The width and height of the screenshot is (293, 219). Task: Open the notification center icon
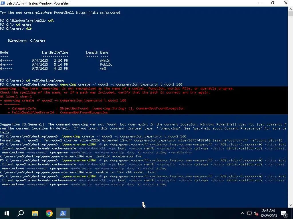click(x=284, y=214)
